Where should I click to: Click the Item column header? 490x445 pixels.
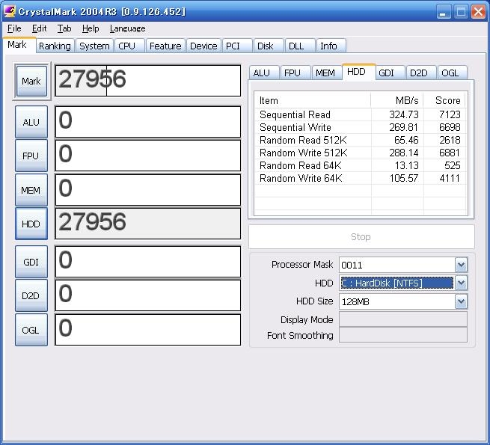tap(313, 100)
